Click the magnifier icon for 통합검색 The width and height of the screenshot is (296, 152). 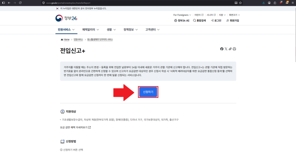tap(195, 21)
